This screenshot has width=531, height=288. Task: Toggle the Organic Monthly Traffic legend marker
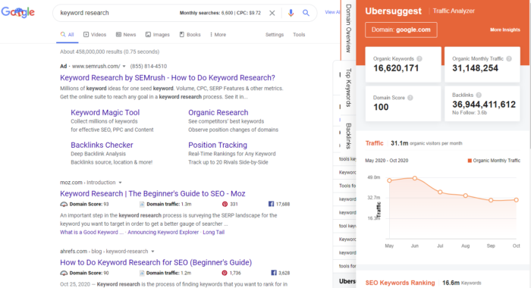click(x=470, y=161)
